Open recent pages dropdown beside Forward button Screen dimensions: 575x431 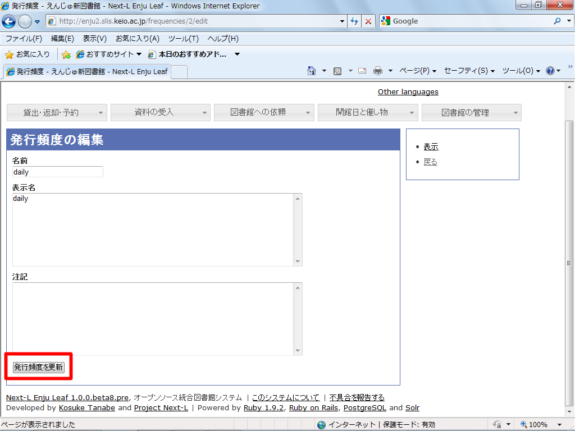pos(37,22)
